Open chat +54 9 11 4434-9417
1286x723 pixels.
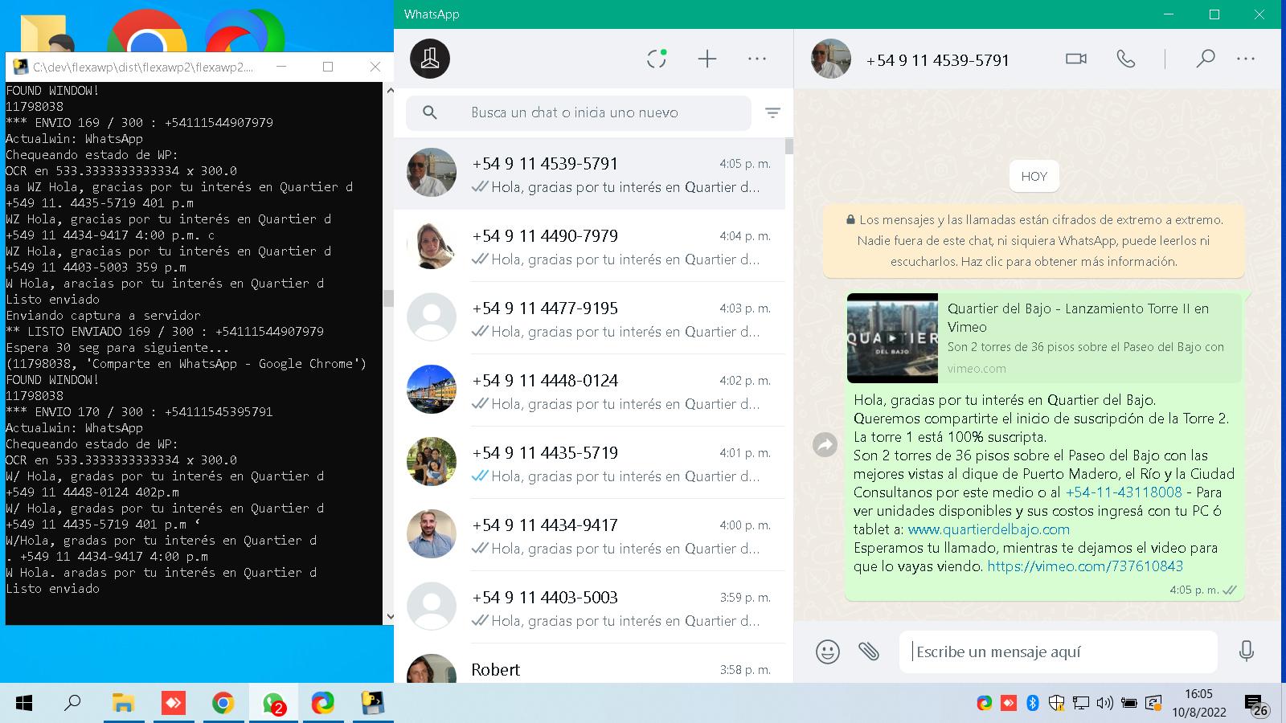[589, 534]
